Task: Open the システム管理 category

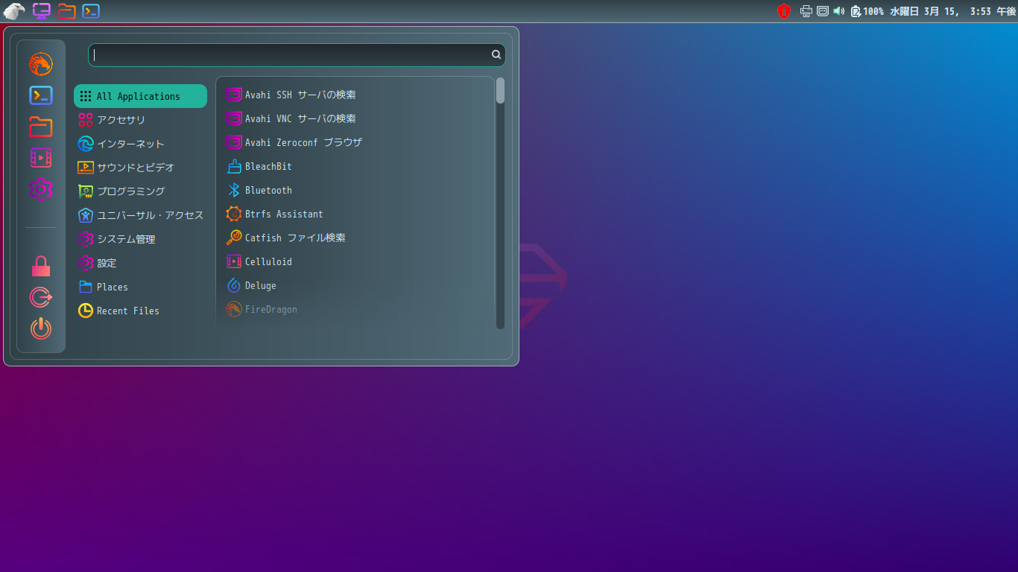Action: coord(140,239)
